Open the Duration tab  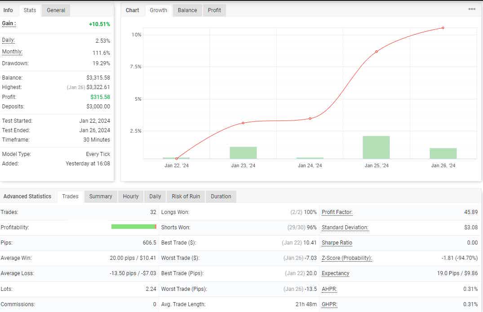[x=221, y=196]
